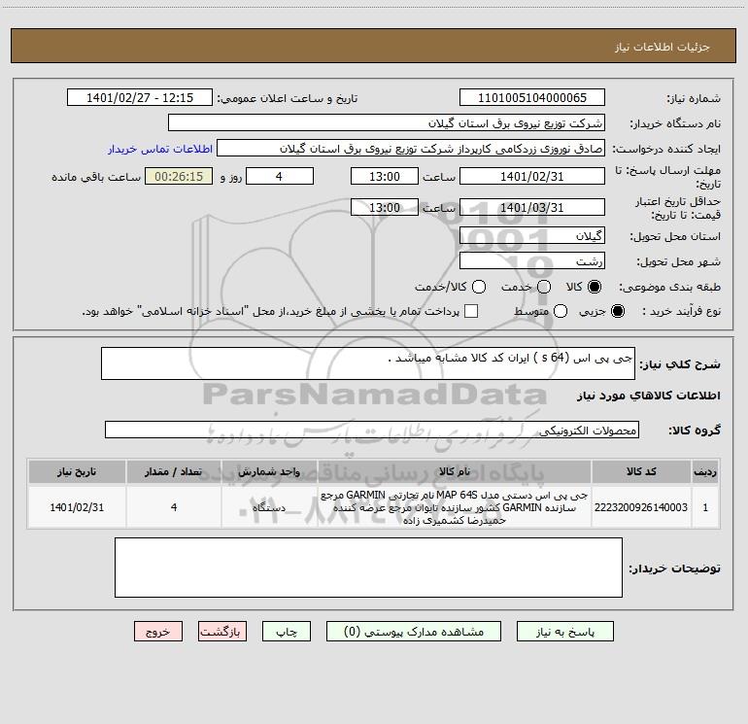This screenshot has height=724, width=748.
Task: Click the need number field 1101005104000065
Action: coord(532,98)
